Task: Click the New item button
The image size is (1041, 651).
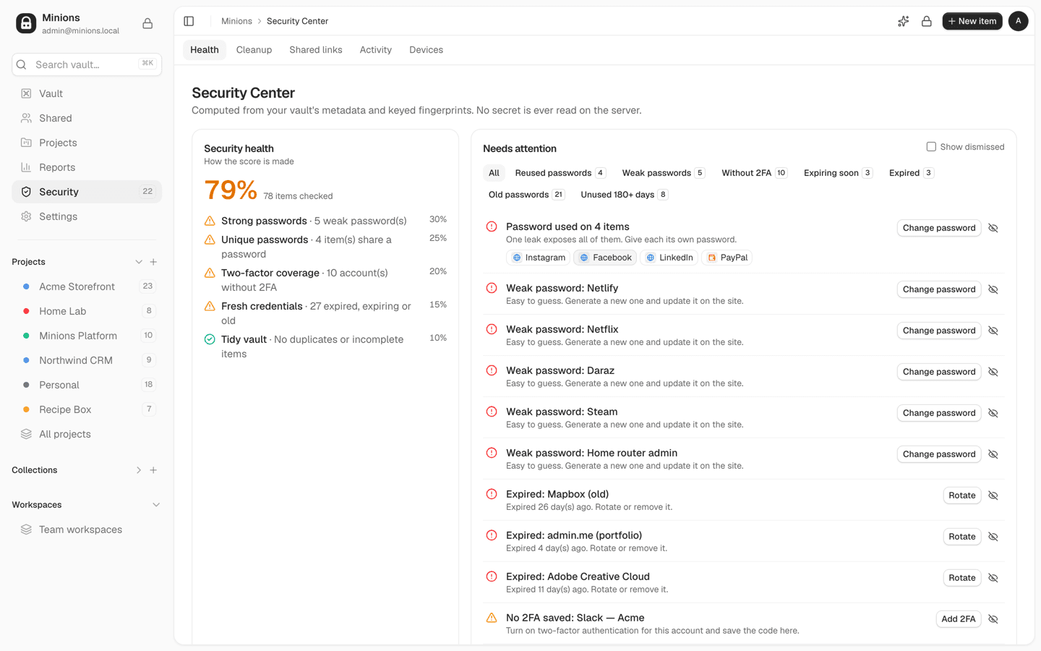Action: coord(972,21)
